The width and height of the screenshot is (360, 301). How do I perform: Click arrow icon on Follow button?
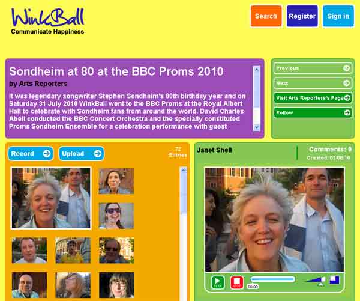[x=347, y=112]
